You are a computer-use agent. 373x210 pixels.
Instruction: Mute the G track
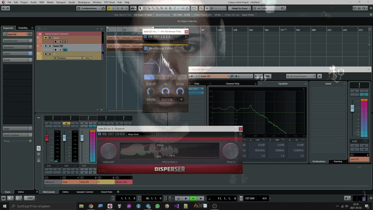[46, 54]
